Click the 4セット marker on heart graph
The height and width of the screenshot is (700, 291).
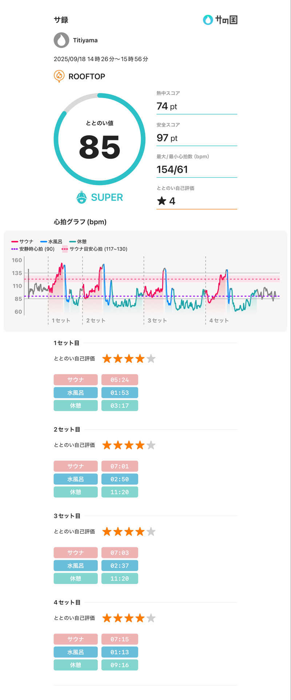click(219, 320)
